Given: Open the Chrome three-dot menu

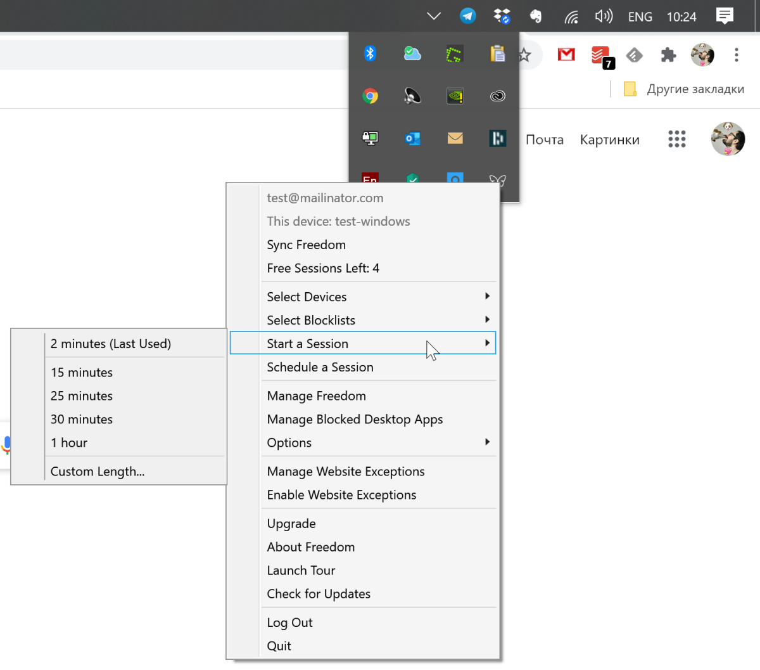Looking at the screenshot, I should pos(736,55).
